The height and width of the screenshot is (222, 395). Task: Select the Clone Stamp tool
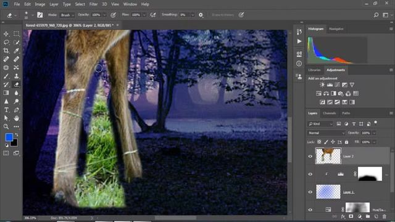coord(16,76)
